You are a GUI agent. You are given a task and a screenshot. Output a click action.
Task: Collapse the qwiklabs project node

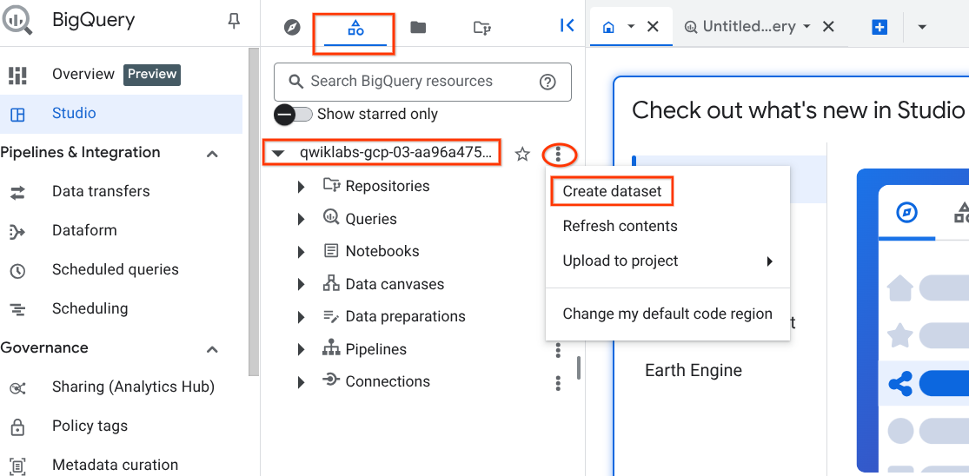point(278,154)
